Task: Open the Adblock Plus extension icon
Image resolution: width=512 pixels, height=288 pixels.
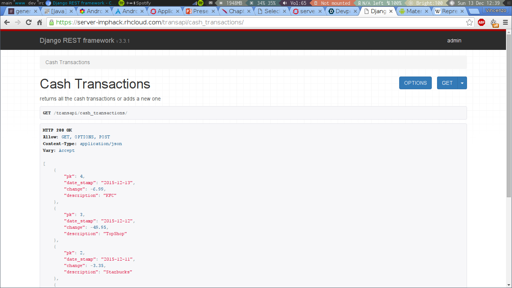Action: (x=481, y=22)
